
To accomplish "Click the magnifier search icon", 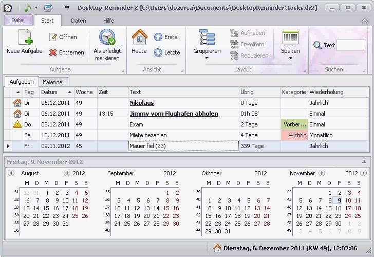I will [317, 45].
